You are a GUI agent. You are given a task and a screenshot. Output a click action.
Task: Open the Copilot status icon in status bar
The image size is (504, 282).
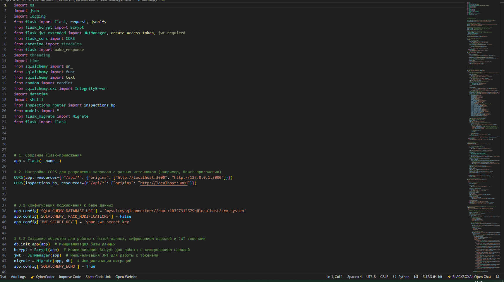[x=416, y=277]
